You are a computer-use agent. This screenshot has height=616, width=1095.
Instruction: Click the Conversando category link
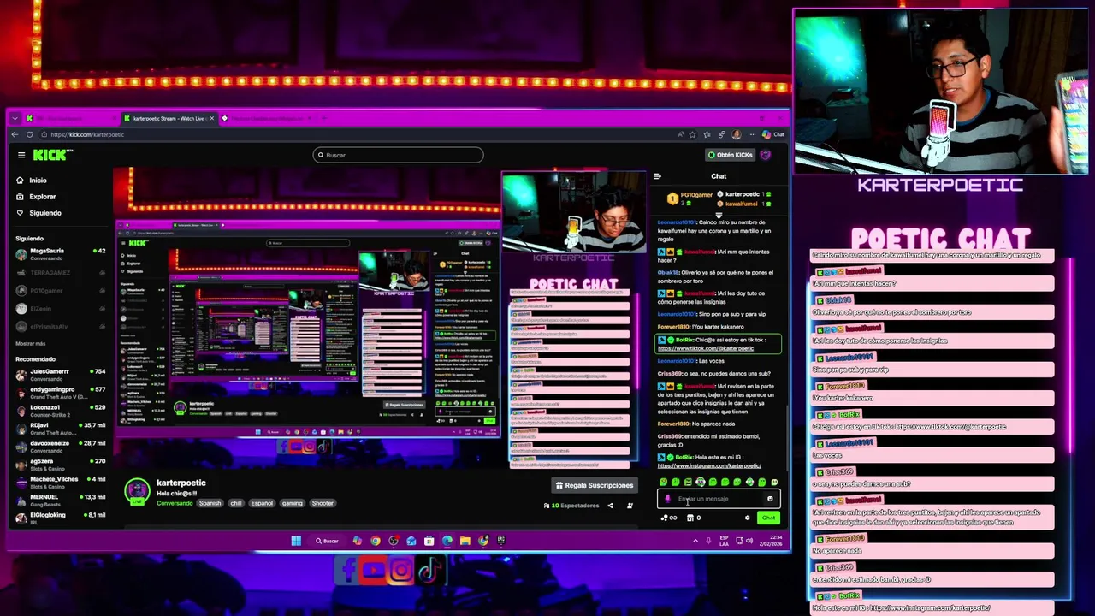tap(175, 503)
